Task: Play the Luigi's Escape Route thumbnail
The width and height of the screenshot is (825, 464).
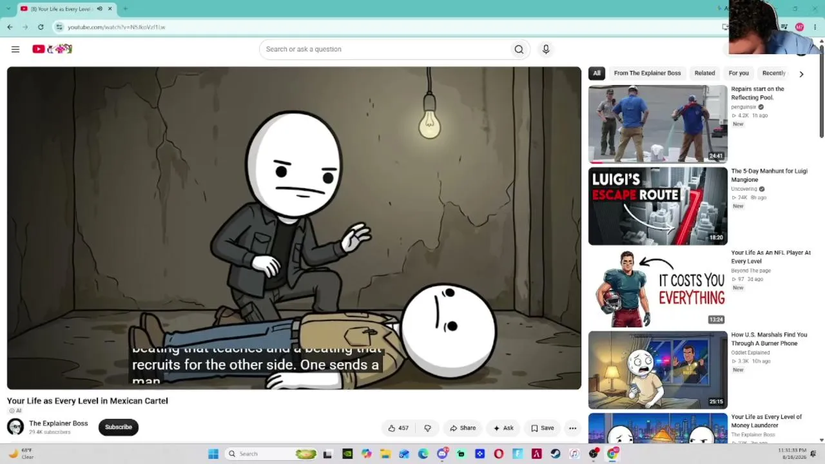Action: click(657, 206)
